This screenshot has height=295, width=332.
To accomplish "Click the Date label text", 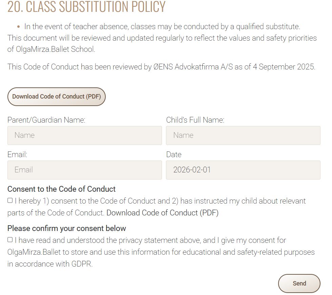I will click(174, 154).
